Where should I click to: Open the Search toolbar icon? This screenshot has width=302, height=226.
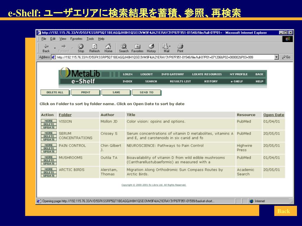point(124,48)
